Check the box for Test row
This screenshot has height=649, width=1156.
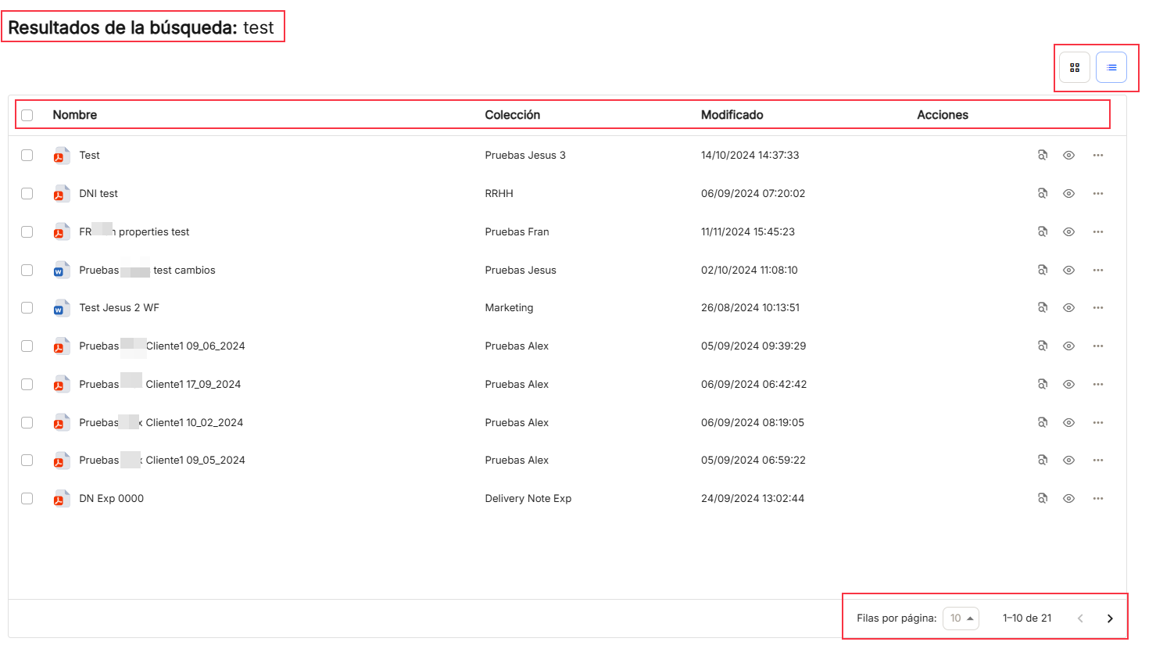pyautogui.click(x=27, y=155)
